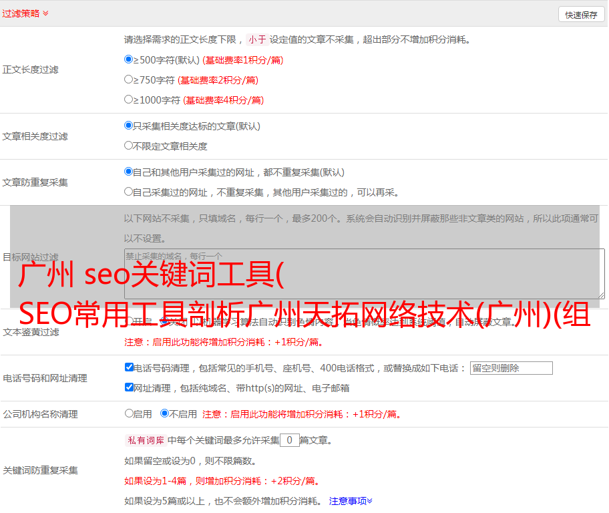Click the articles-per-keyword number field

[x=289, y=440]
